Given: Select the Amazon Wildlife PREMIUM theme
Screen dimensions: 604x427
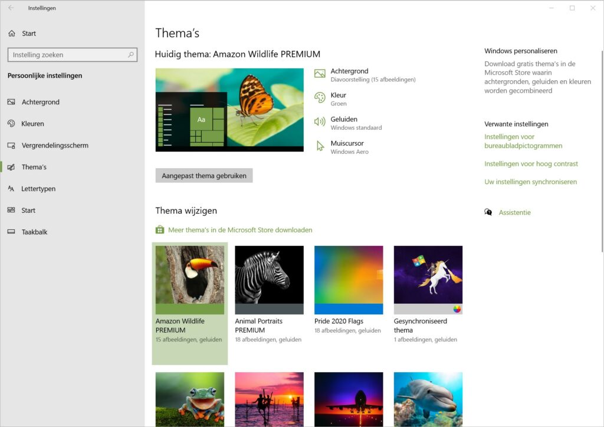Looking at the screenshot, I should click(x=190, y=303).
